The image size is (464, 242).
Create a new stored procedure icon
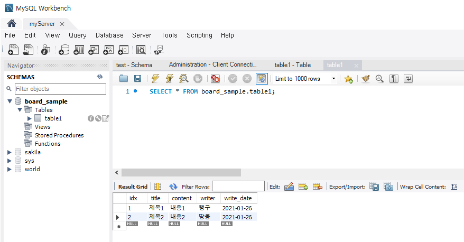coord(108,50)
